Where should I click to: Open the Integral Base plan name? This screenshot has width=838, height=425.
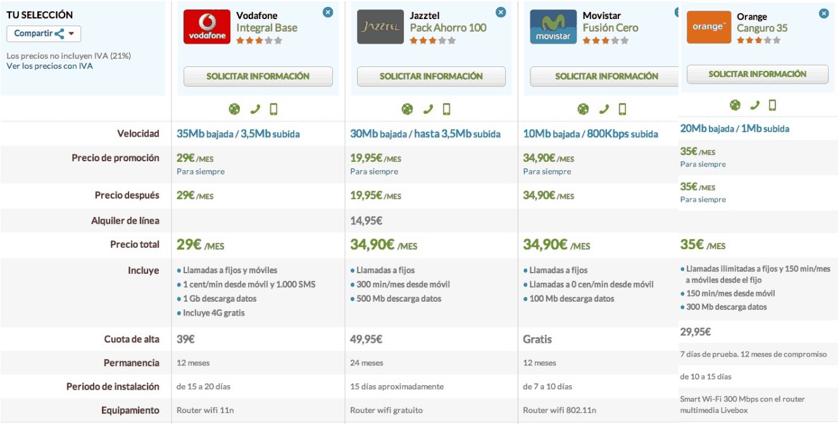[266, 28]
